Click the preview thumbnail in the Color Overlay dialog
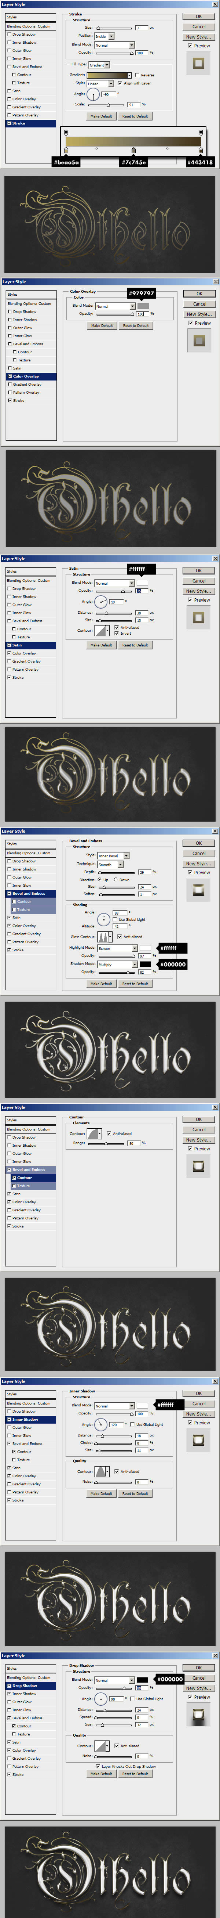The image size is (220, 1918). (198, 340)
